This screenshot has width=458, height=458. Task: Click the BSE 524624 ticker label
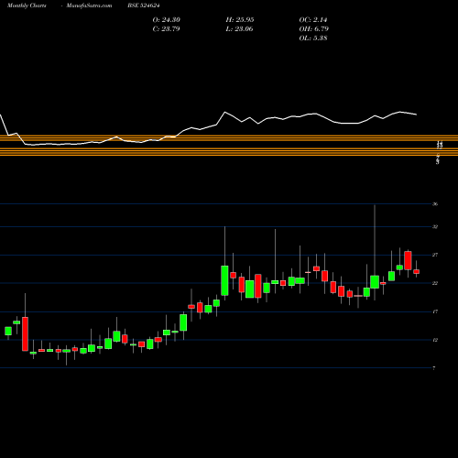(x=144, y=5)
